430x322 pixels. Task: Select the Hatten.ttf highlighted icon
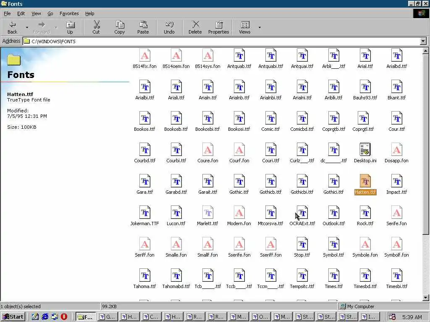pos(365,181)
